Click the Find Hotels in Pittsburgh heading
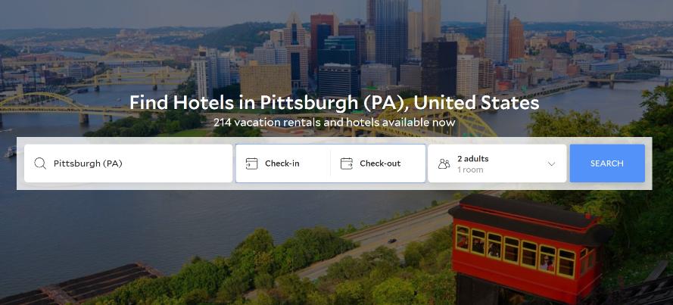673x305 pixels. [x=335, y=103]
